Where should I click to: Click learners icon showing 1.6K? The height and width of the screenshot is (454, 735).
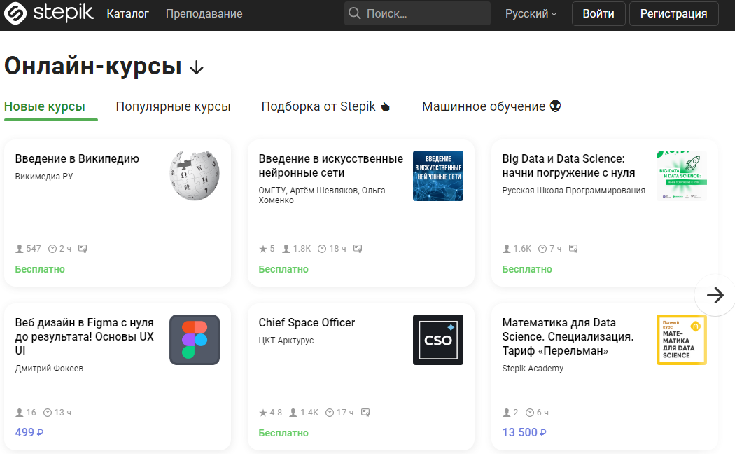tap(506, 249)
